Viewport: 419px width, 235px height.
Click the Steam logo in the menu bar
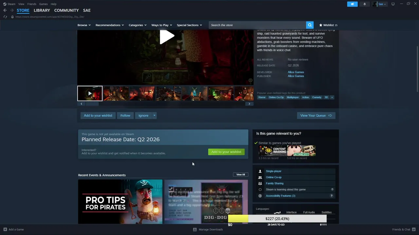tap(5, 4)
